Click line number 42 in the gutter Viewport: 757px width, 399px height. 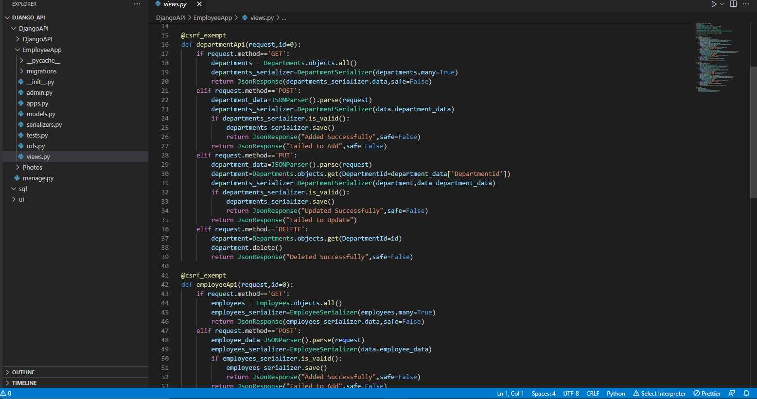[x=165, y=284]
